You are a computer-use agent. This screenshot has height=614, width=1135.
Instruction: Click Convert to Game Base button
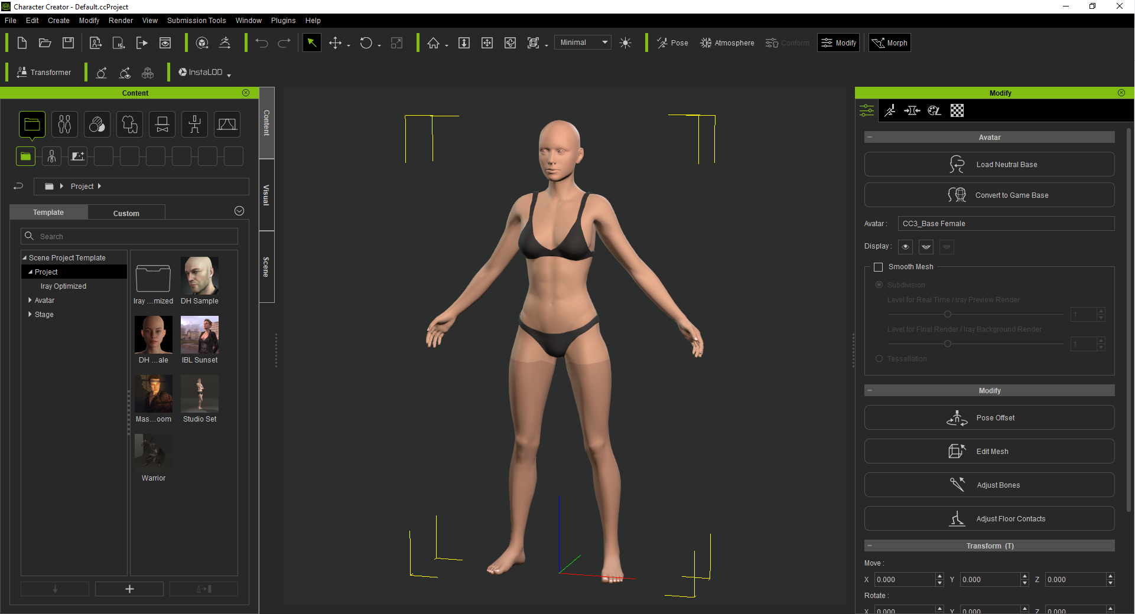989,195
